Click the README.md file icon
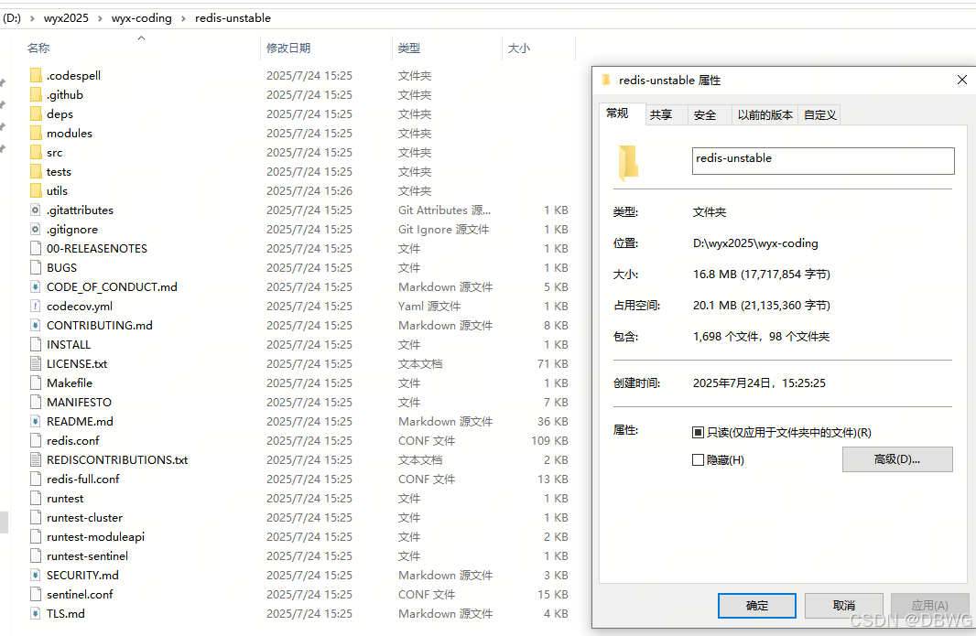 [36, 421]
